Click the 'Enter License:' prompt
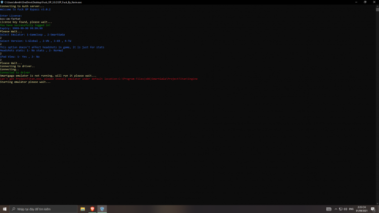 pos(11,16)
